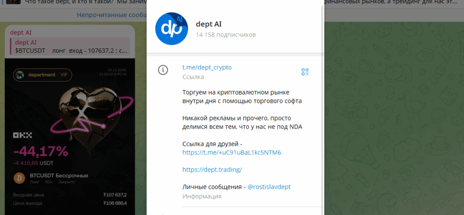Open the @rostislavdept profile mention
The width and height of the screenshot is (464, 215).
pyautogui.click(x=269, y=187)
